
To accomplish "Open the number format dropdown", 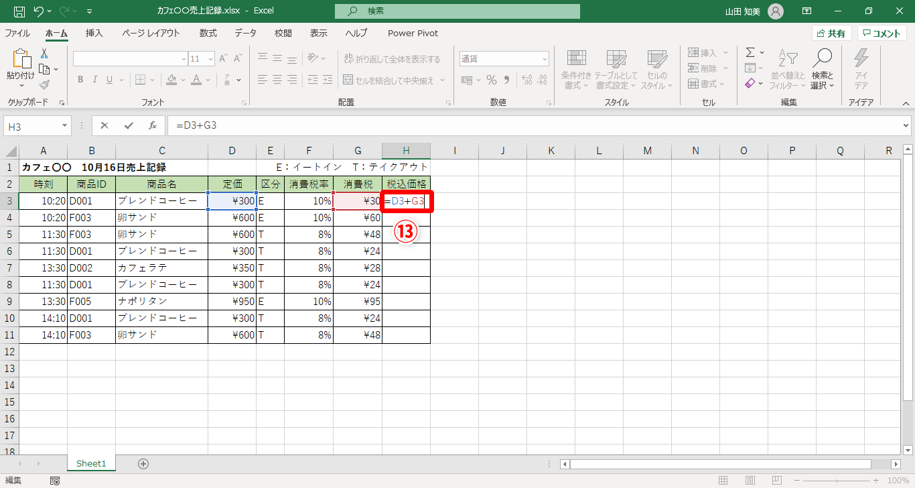I will point(545,59).
